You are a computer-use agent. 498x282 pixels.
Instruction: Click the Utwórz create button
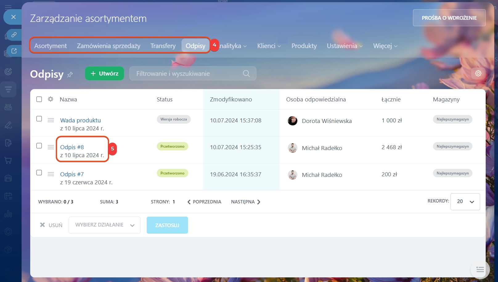pos(104,73)
